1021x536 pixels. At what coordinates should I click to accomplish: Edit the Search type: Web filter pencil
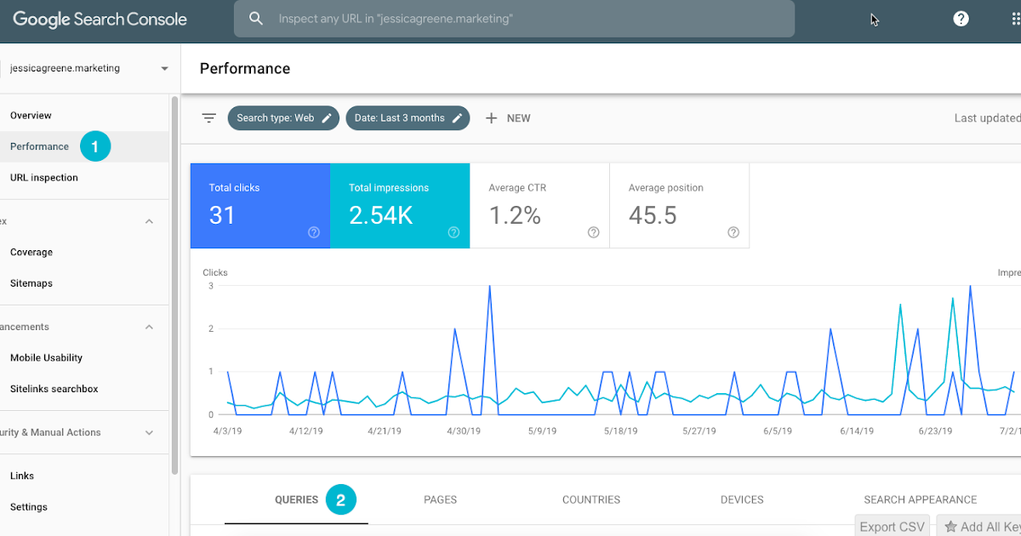pyautogui.click(x=327, y=118)
